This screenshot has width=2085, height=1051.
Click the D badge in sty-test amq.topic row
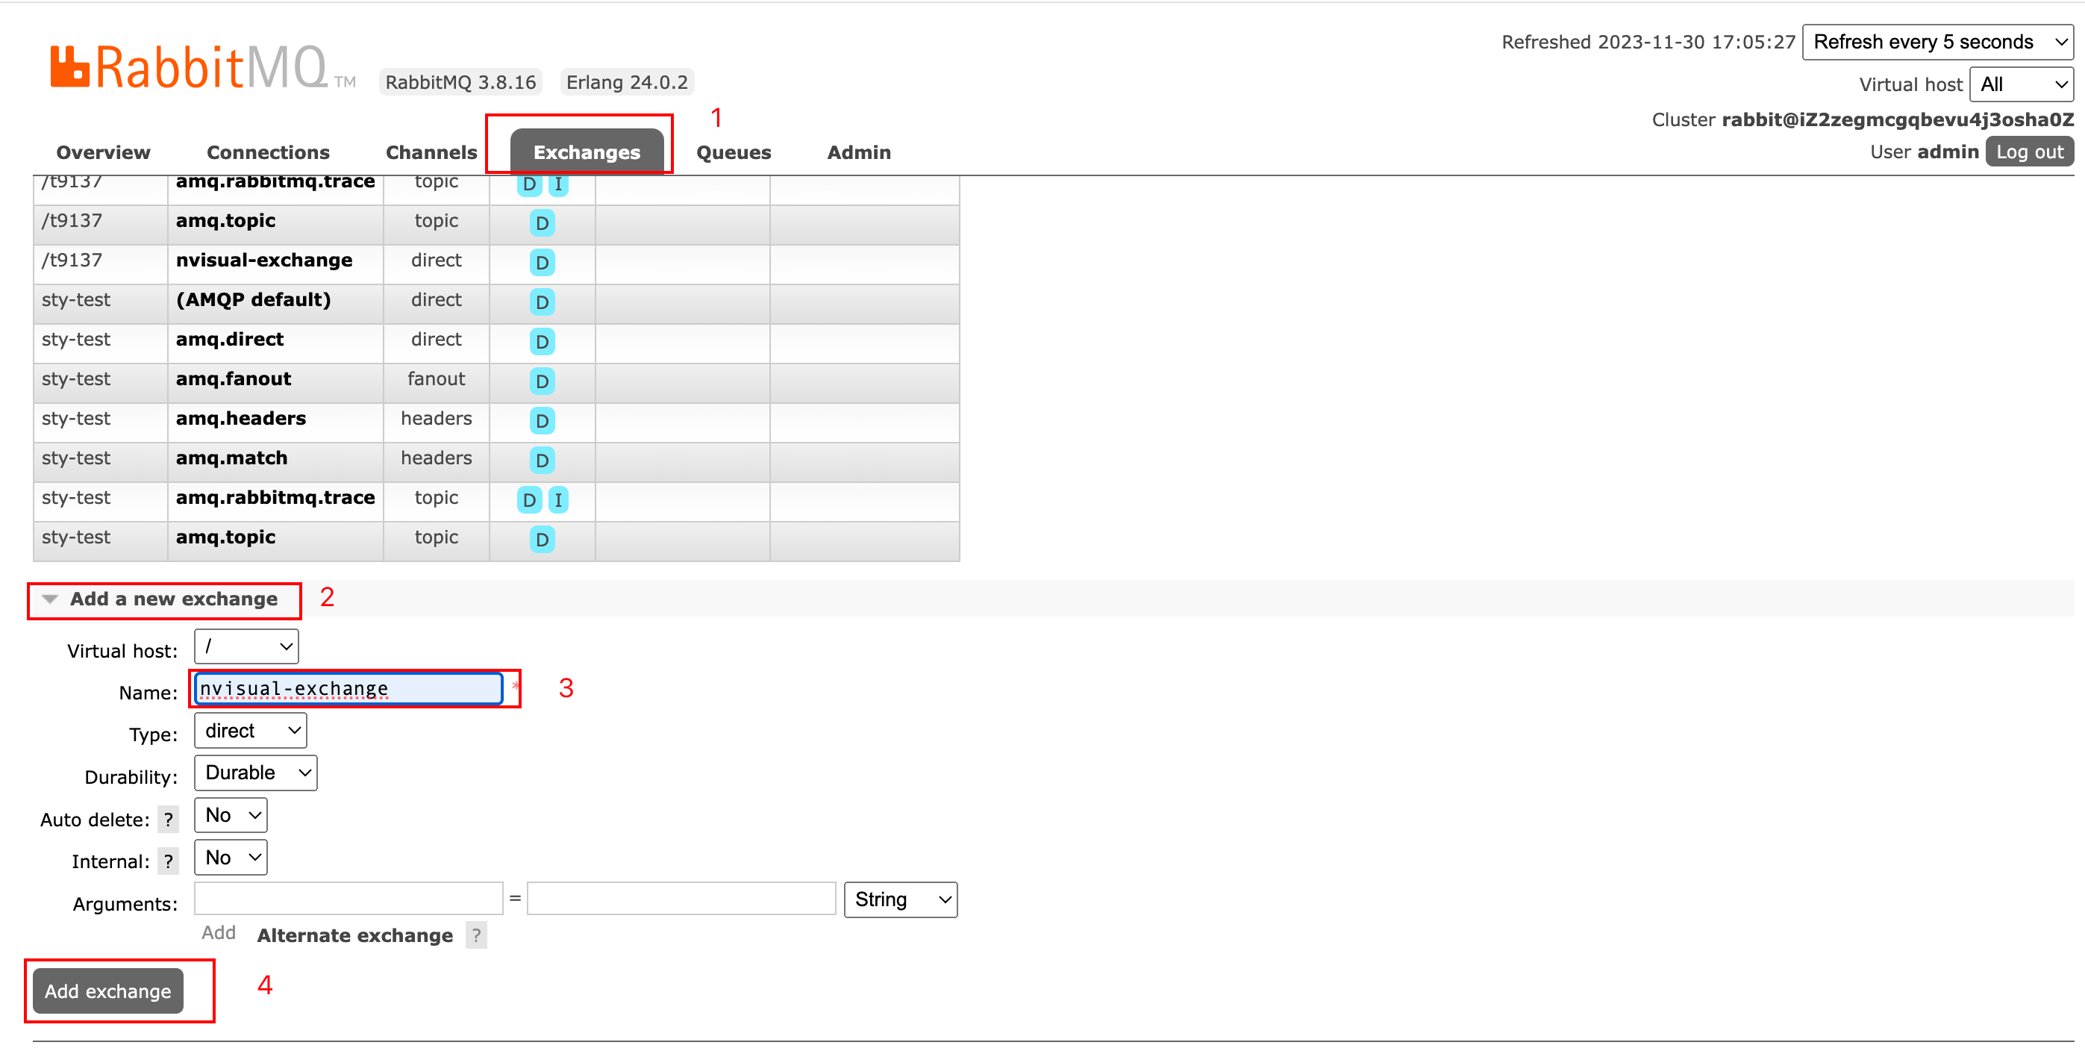(542, 539)
